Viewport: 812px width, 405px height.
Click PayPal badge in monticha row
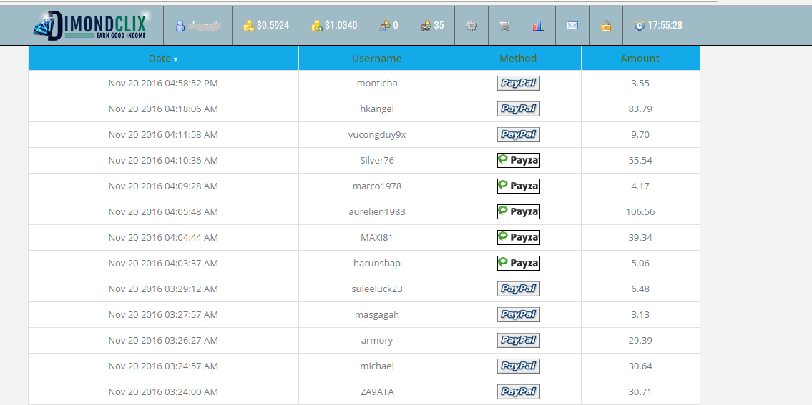(519, 84)
